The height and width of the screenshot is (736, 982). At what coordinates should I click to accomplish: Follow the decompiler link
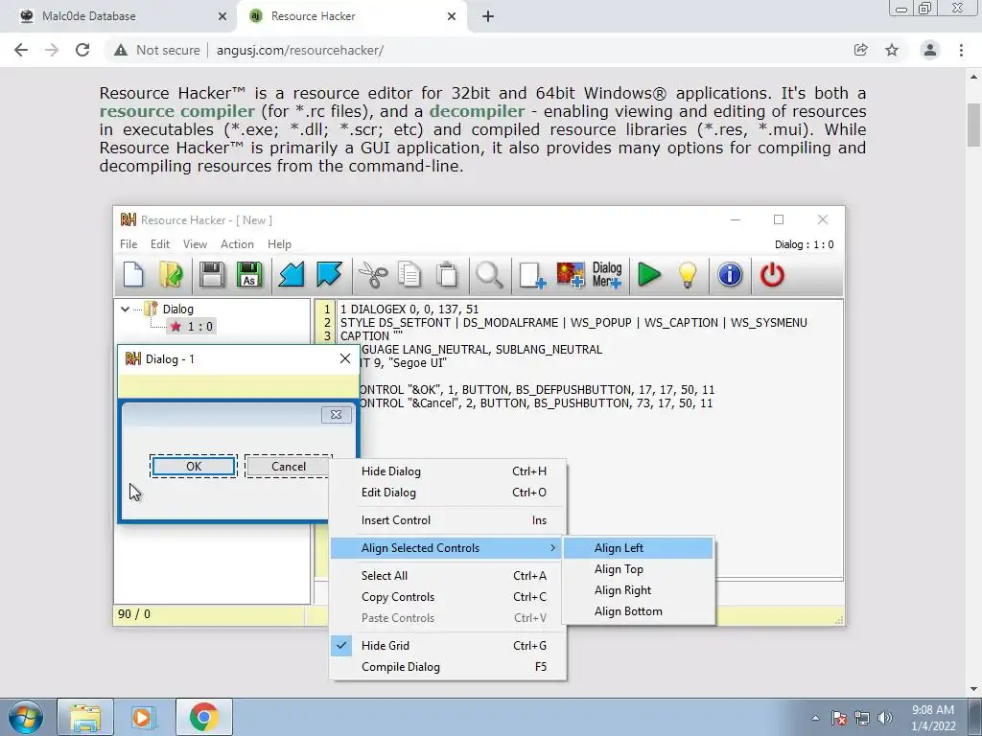click(478, 111)
